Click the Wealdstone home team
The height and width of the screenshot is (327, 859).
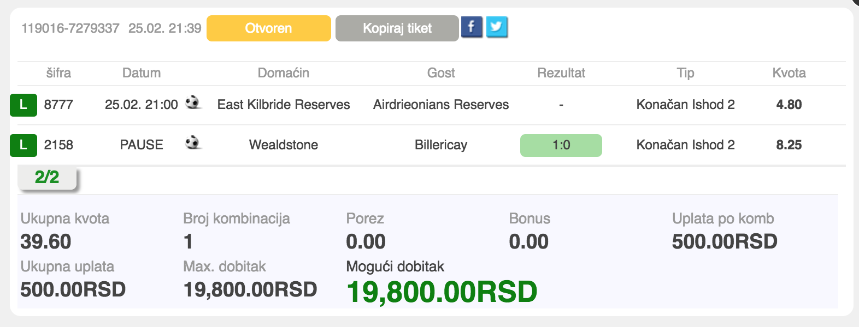click(x=283, y=145)
